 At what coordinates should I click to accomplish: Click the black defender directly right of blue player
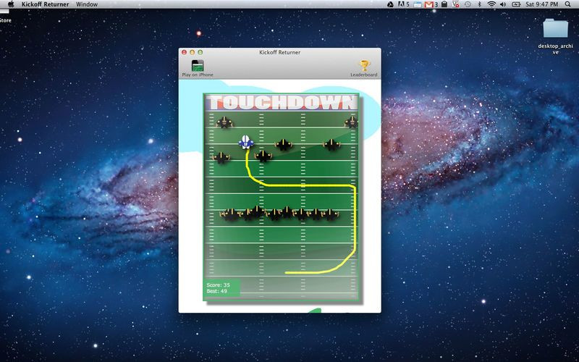[284, 144]
